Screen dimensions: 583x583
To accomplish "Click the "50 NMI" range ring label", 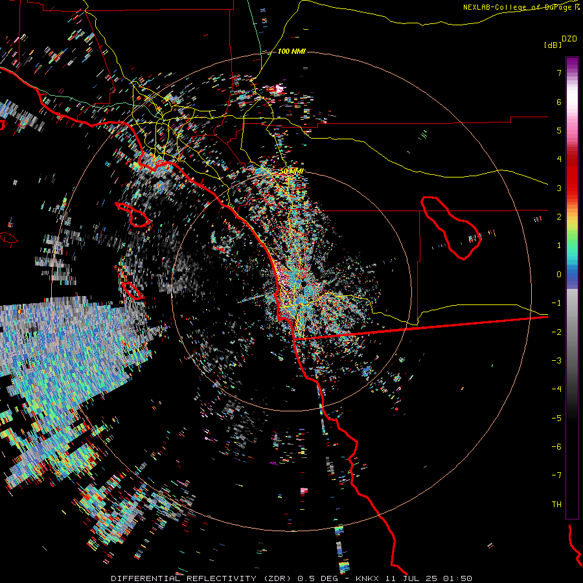I will 292,171.
